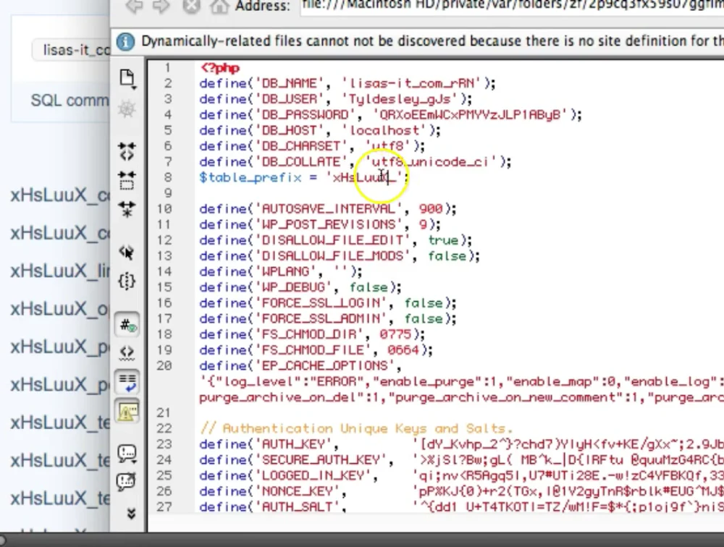Viewport: 724px width, 547px height.
Task: Click the NONCE_KEY define line
Action: pyautogui.click(x=462, y=491)
